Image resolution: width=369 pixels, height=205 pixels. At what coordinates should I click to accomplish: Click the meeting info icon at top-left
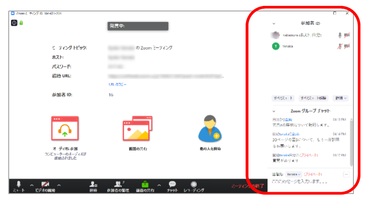14,22
